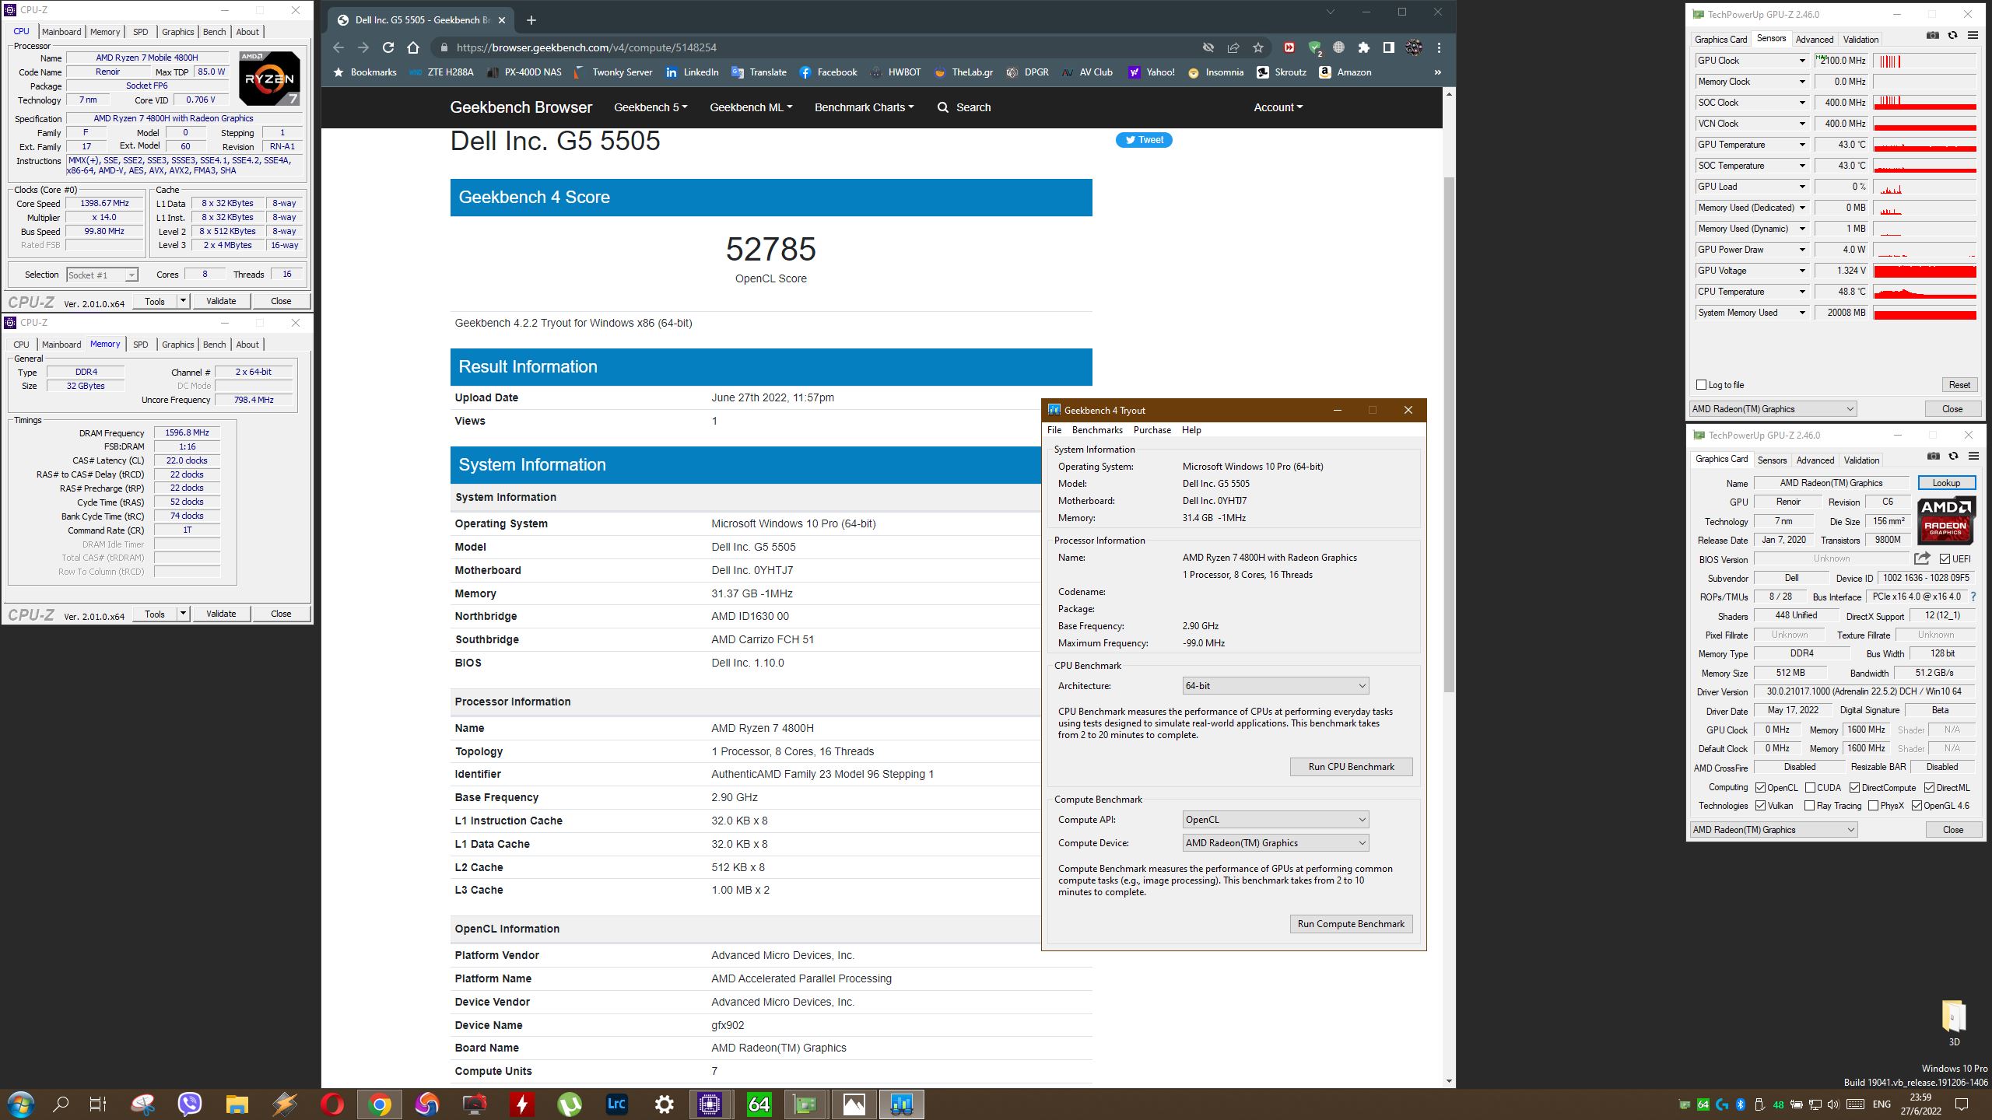Switch to Mainboard tab in top CPU-Z
This screenshot has height=1120, width=1992.
[x=61, y=32]
